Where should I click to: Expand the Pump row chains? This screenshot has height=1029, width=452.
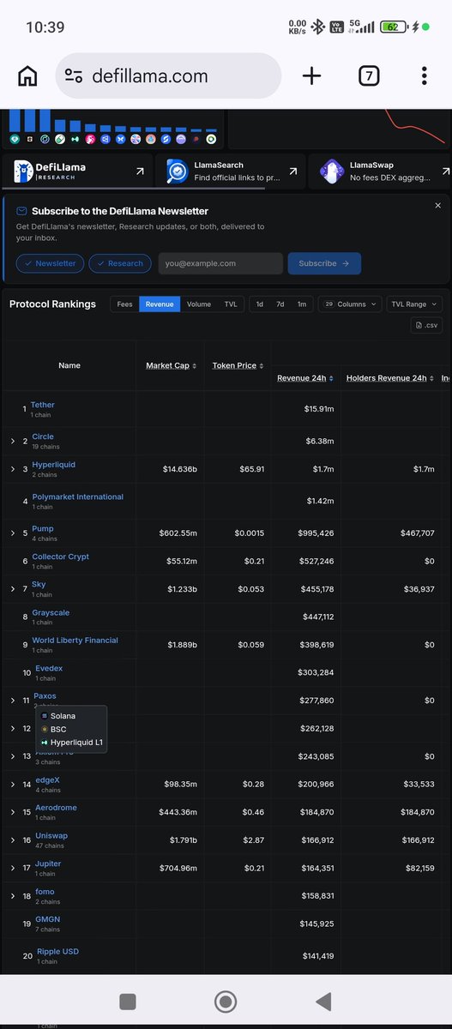(x=13, y=533)
